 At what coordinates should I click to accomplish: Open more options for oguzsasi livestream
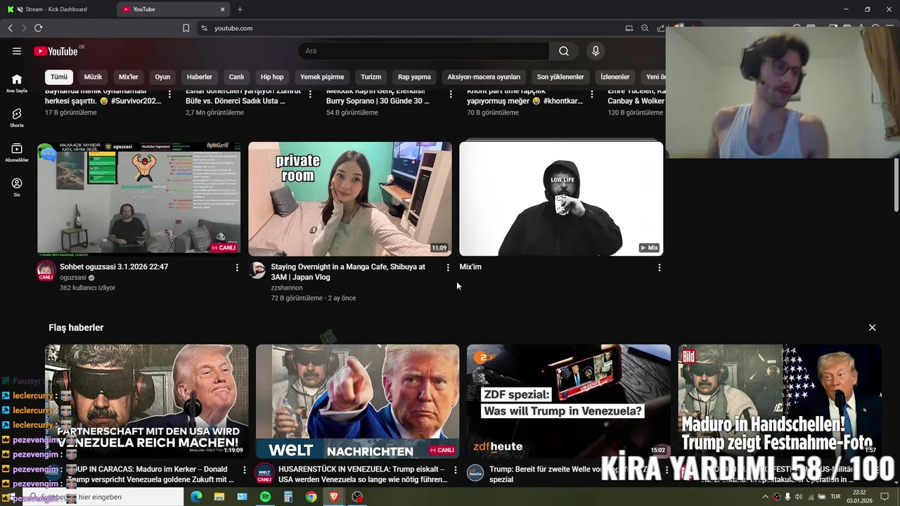point(237,268)
